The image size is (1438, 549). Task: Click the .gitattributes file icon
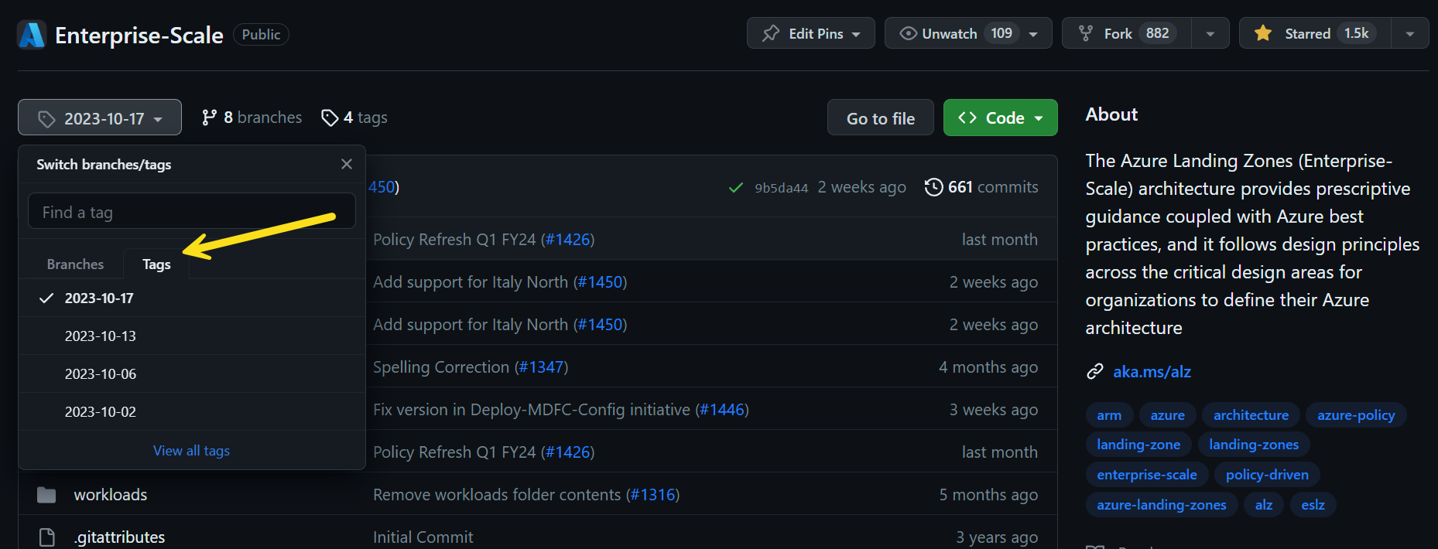(46, 537)
